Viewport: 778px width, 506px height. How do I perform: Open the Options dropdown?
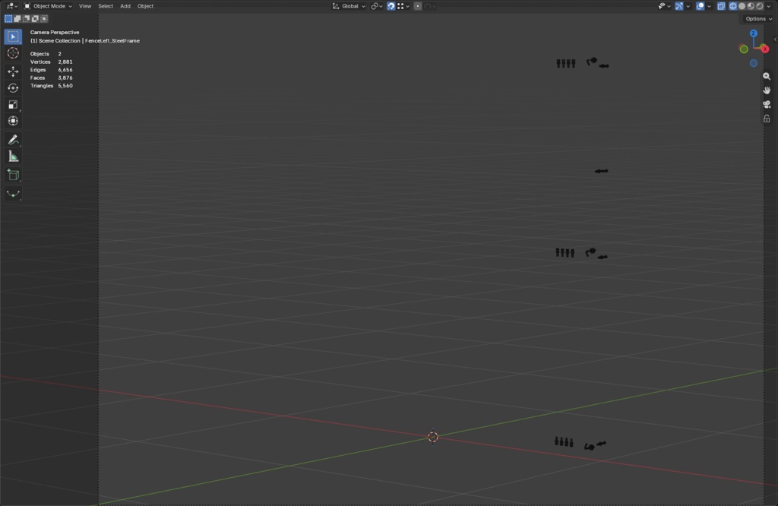click(x=759, y=19)
